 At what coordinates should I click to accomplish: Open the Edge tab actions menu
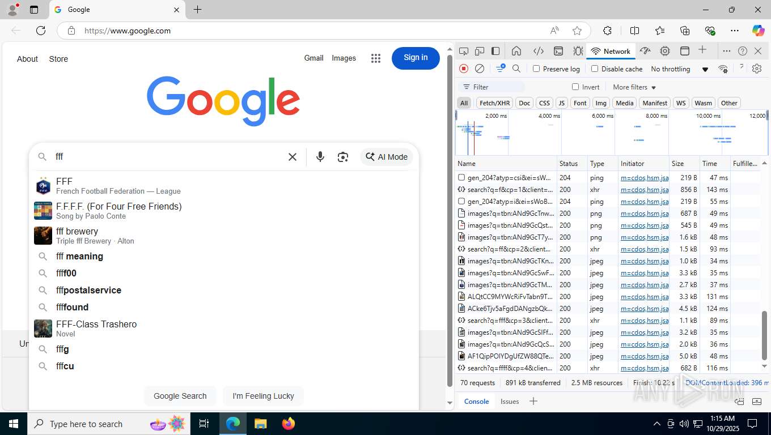(34, 10)
